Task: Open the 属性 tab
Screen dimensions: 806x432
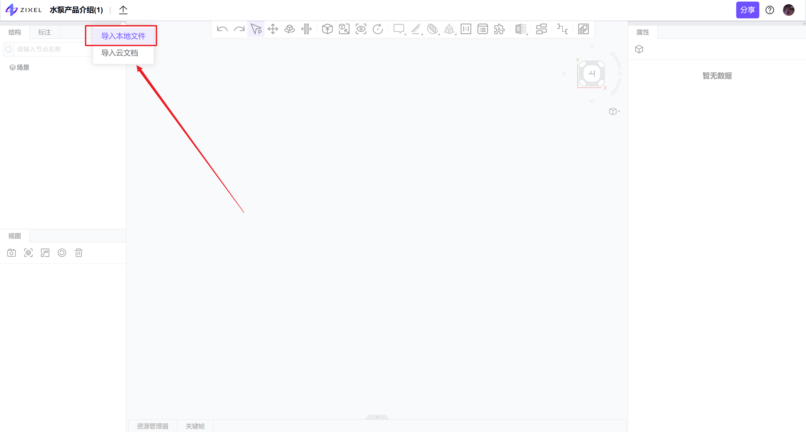Action: click(x=643, y=32)
